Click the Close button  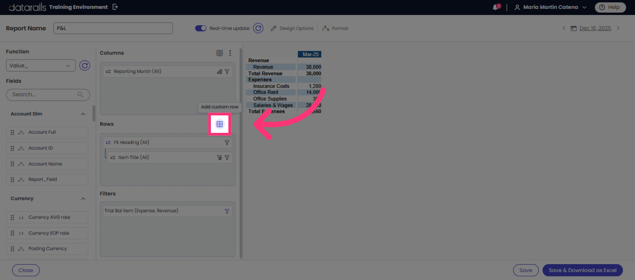(x=26, y=270)
